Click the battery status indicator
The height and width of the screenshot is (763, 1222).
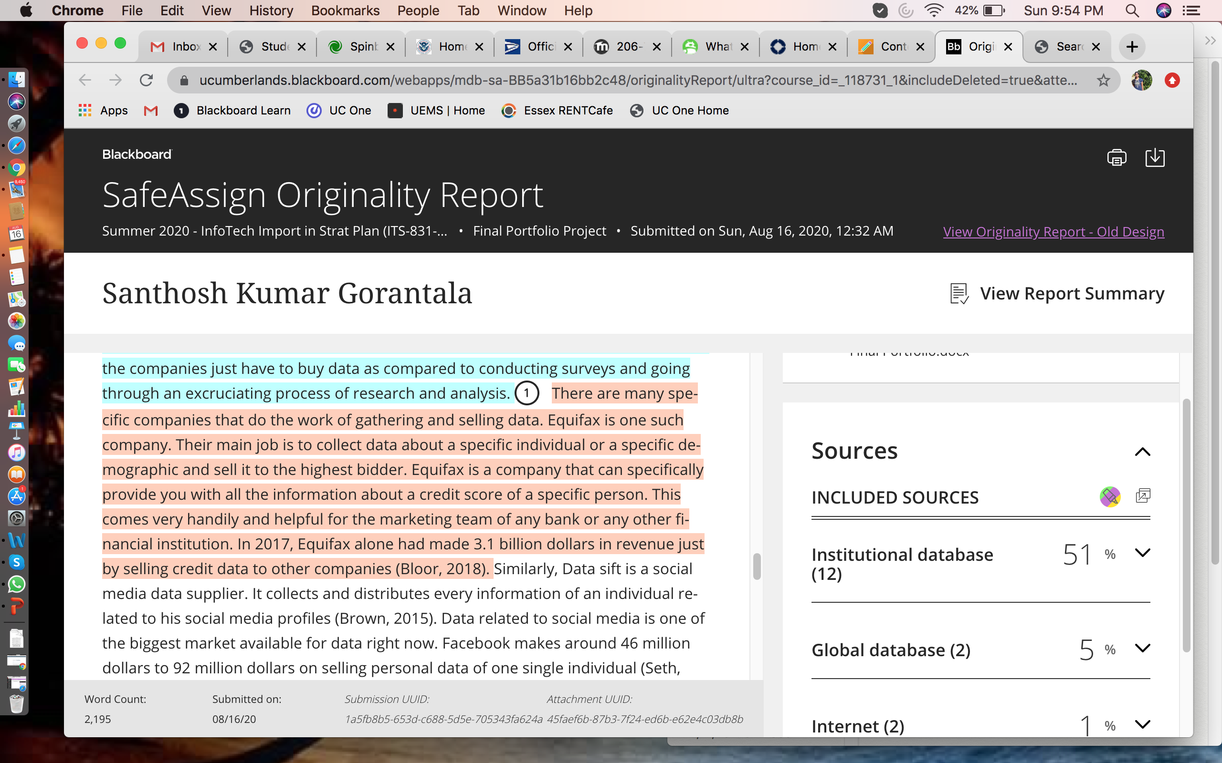click(980, 10)
